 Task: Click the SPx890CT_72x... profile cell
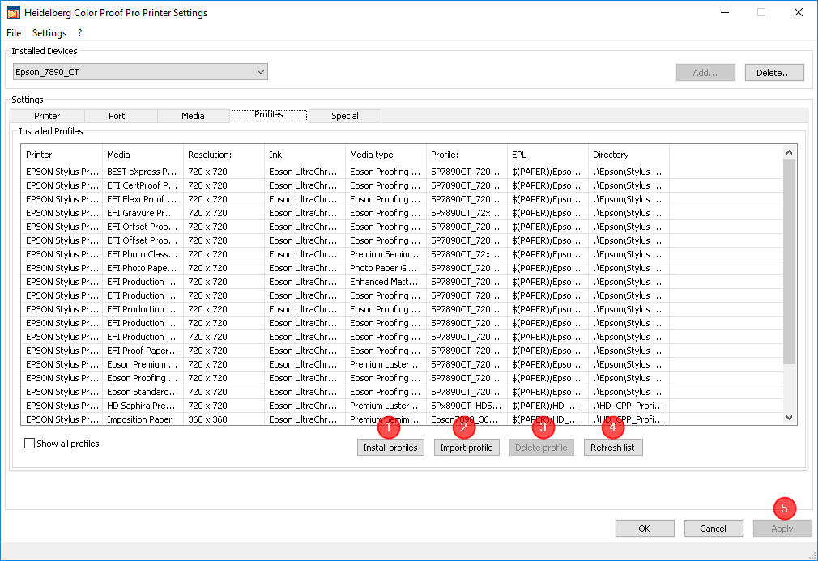[x=465, y=213]
